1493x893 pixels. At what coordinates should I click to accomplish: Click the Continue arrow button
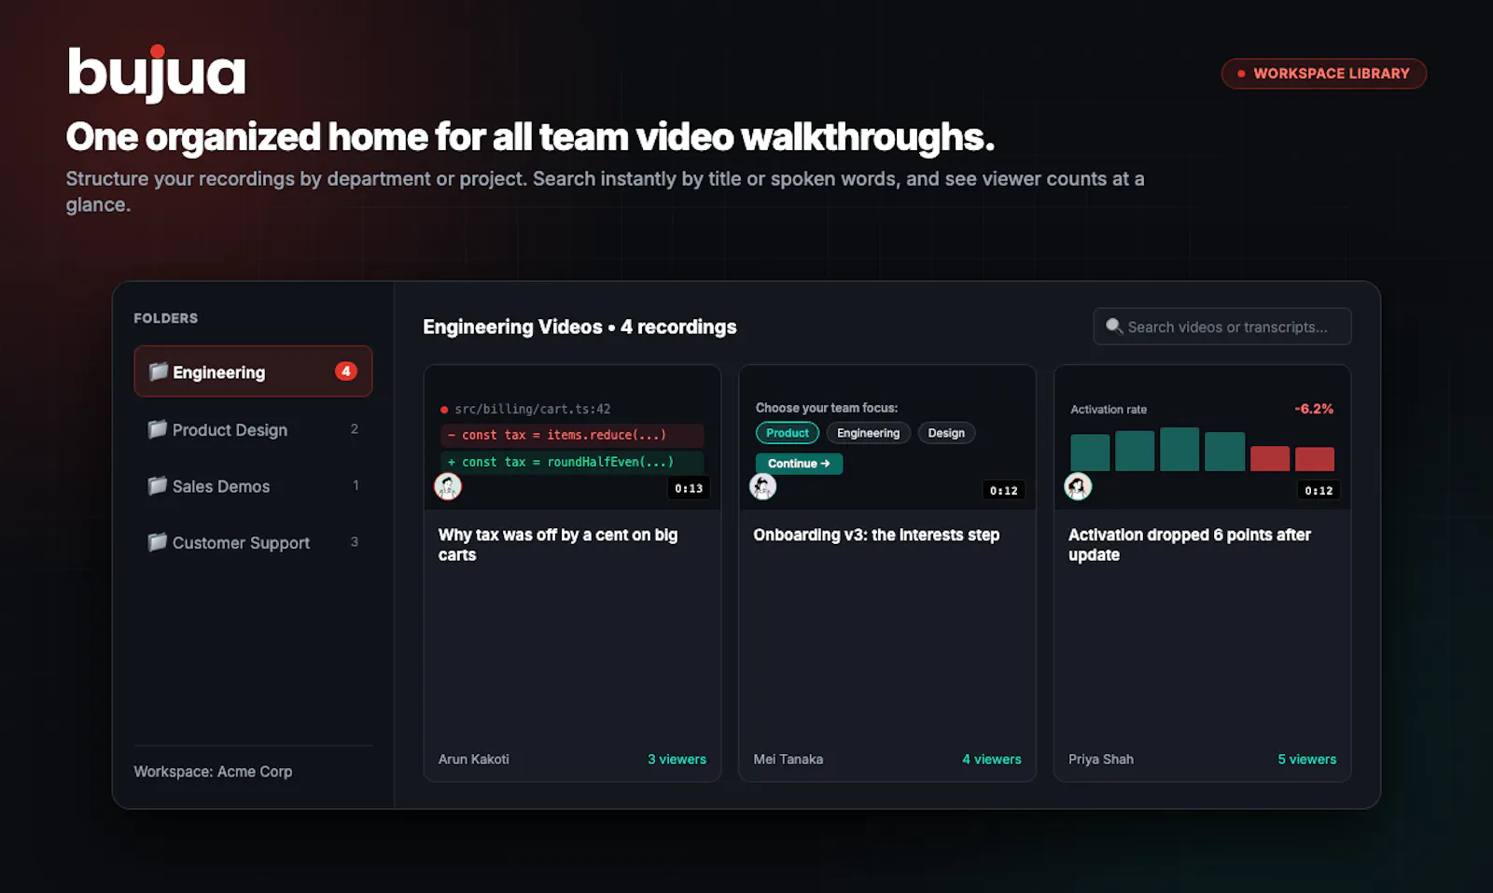point(799,464)
